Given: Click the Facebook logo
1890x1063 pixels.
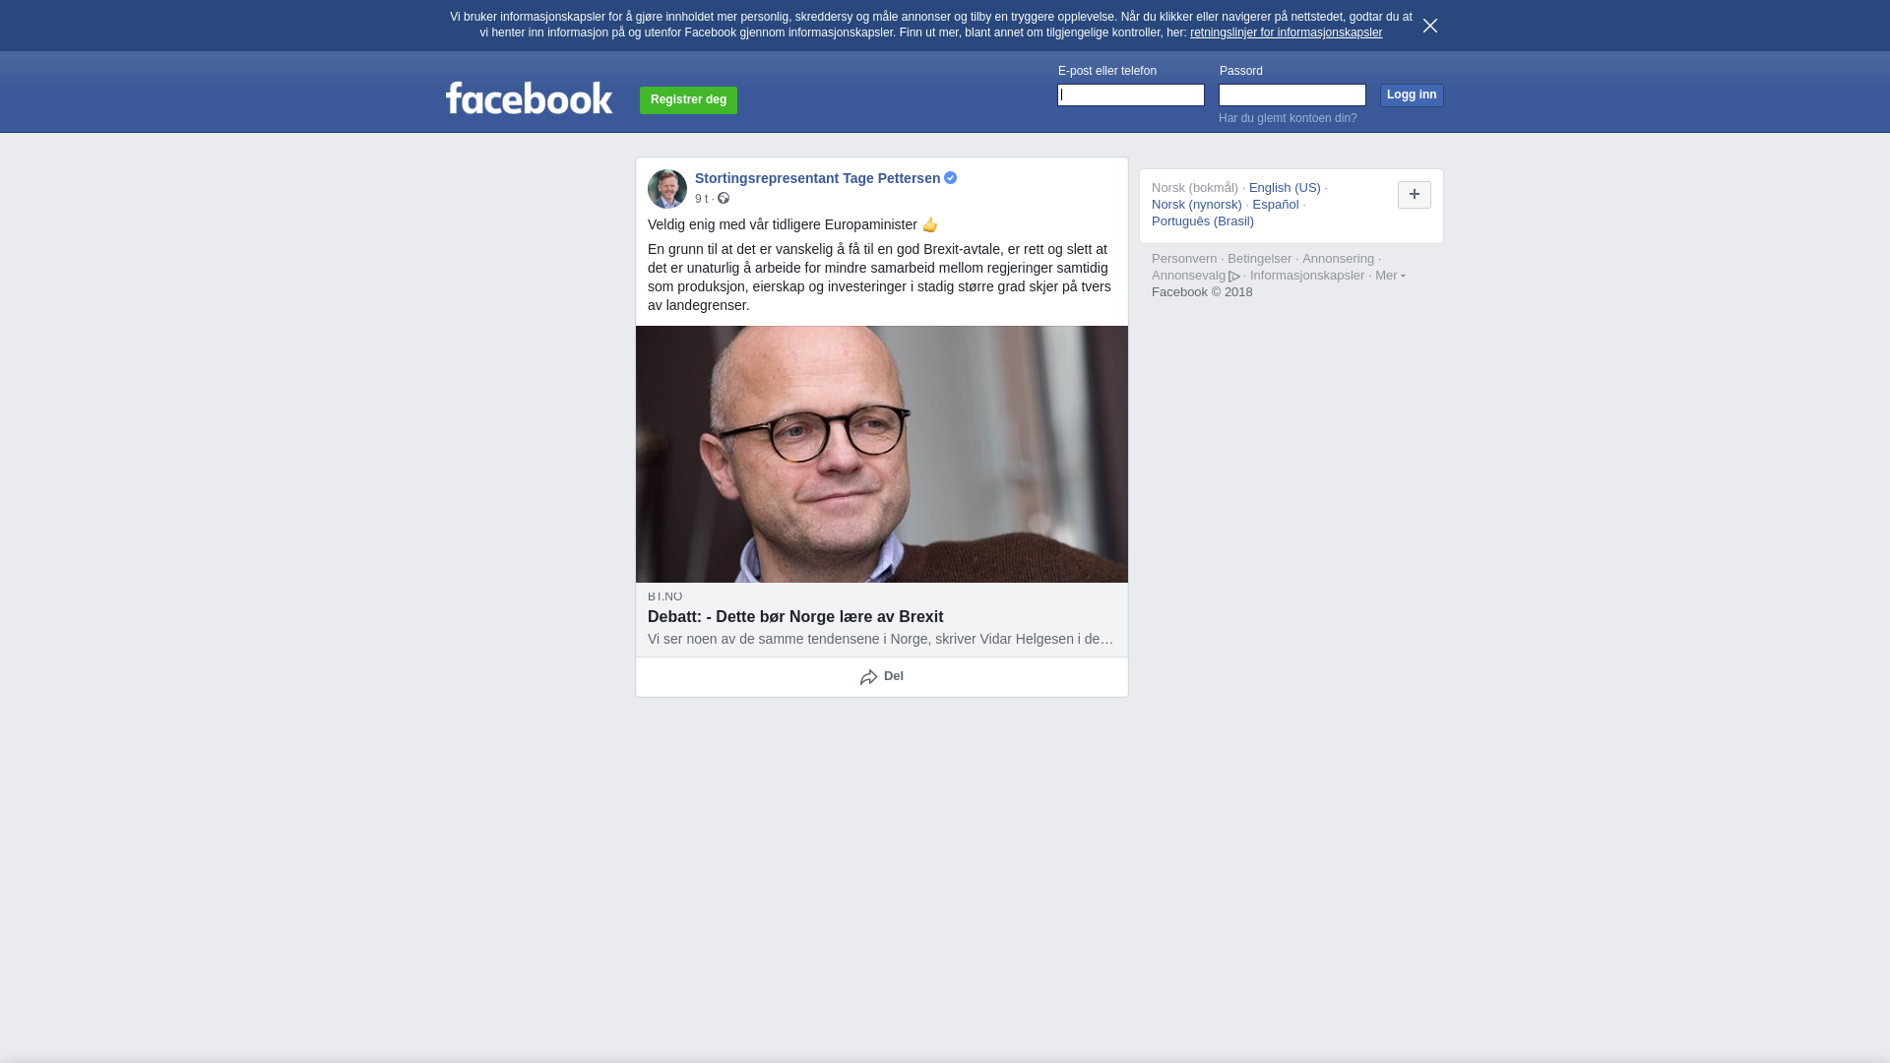Looking at the screenshot, I should click(530, 97).
